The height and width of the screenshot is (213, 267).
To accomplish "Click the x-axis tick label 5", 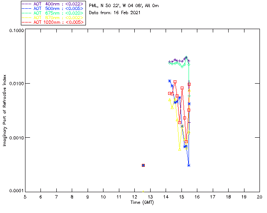I will pyautogui.click(x=25, y=197).
